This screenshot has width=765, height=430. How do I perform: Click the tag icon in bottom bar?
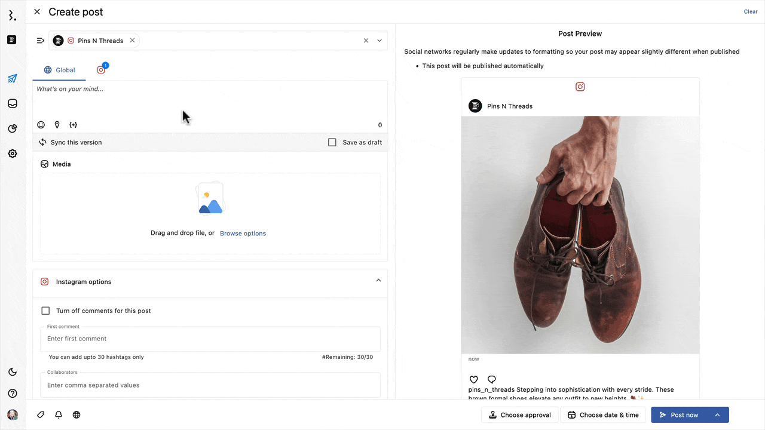click(41, 414)
